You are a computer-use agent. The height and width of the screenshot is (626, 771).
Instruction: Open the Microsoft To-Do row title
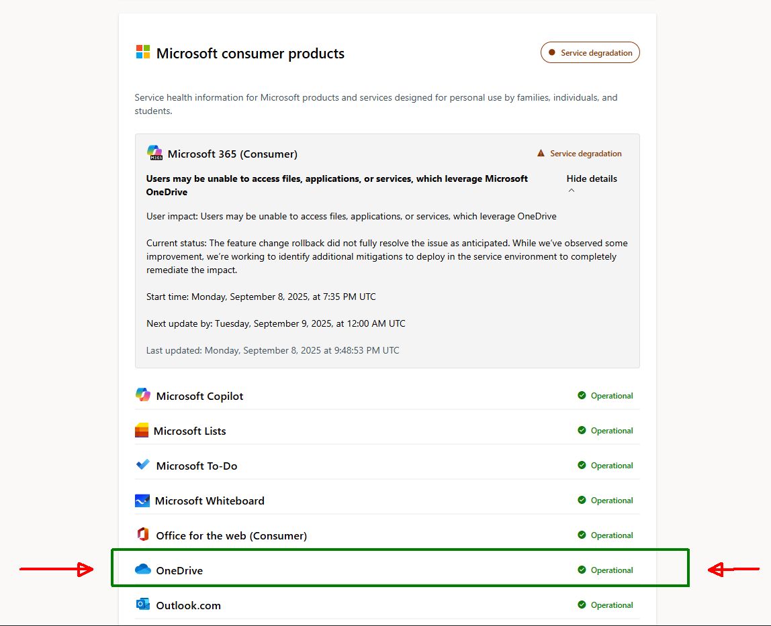pos(197,466)
